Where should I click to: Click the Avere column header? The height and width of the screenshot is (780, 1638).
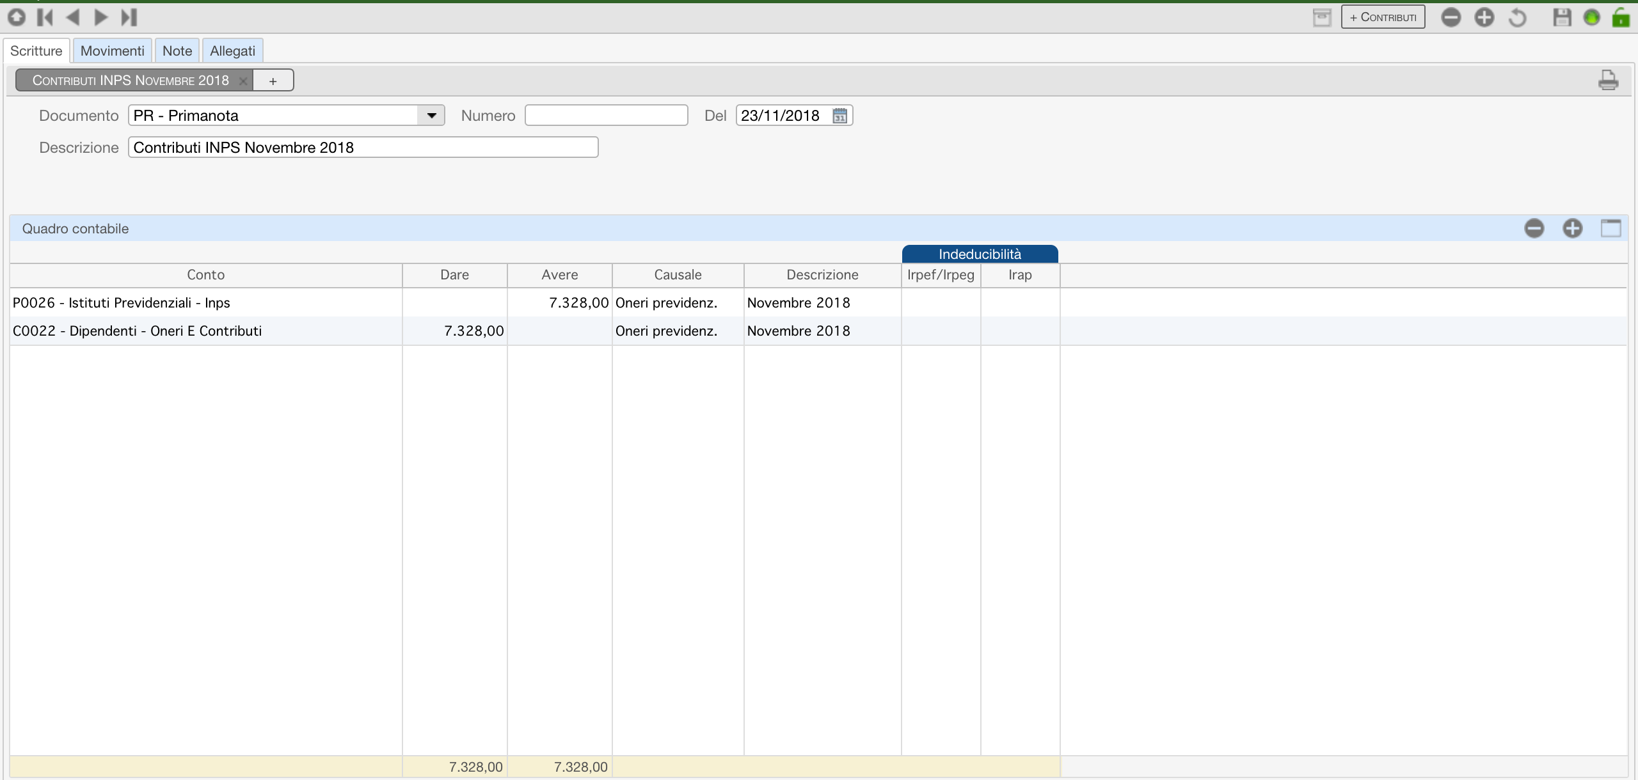point(560,275)
